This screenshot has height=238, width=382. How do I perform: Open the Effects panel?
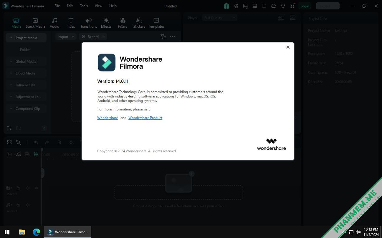pos(106,23)
